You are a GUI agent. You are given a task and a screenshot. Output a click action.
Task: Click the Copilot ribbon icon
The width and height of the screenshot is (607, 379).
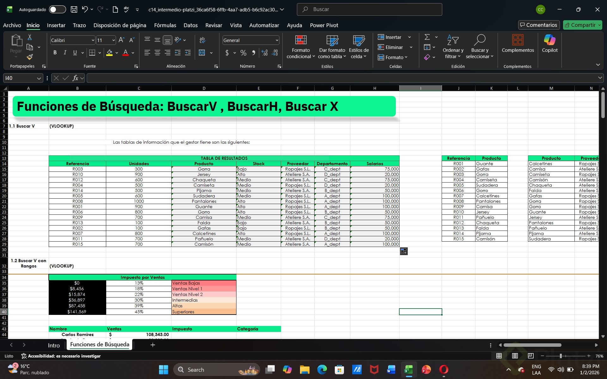tap(549, 44)
